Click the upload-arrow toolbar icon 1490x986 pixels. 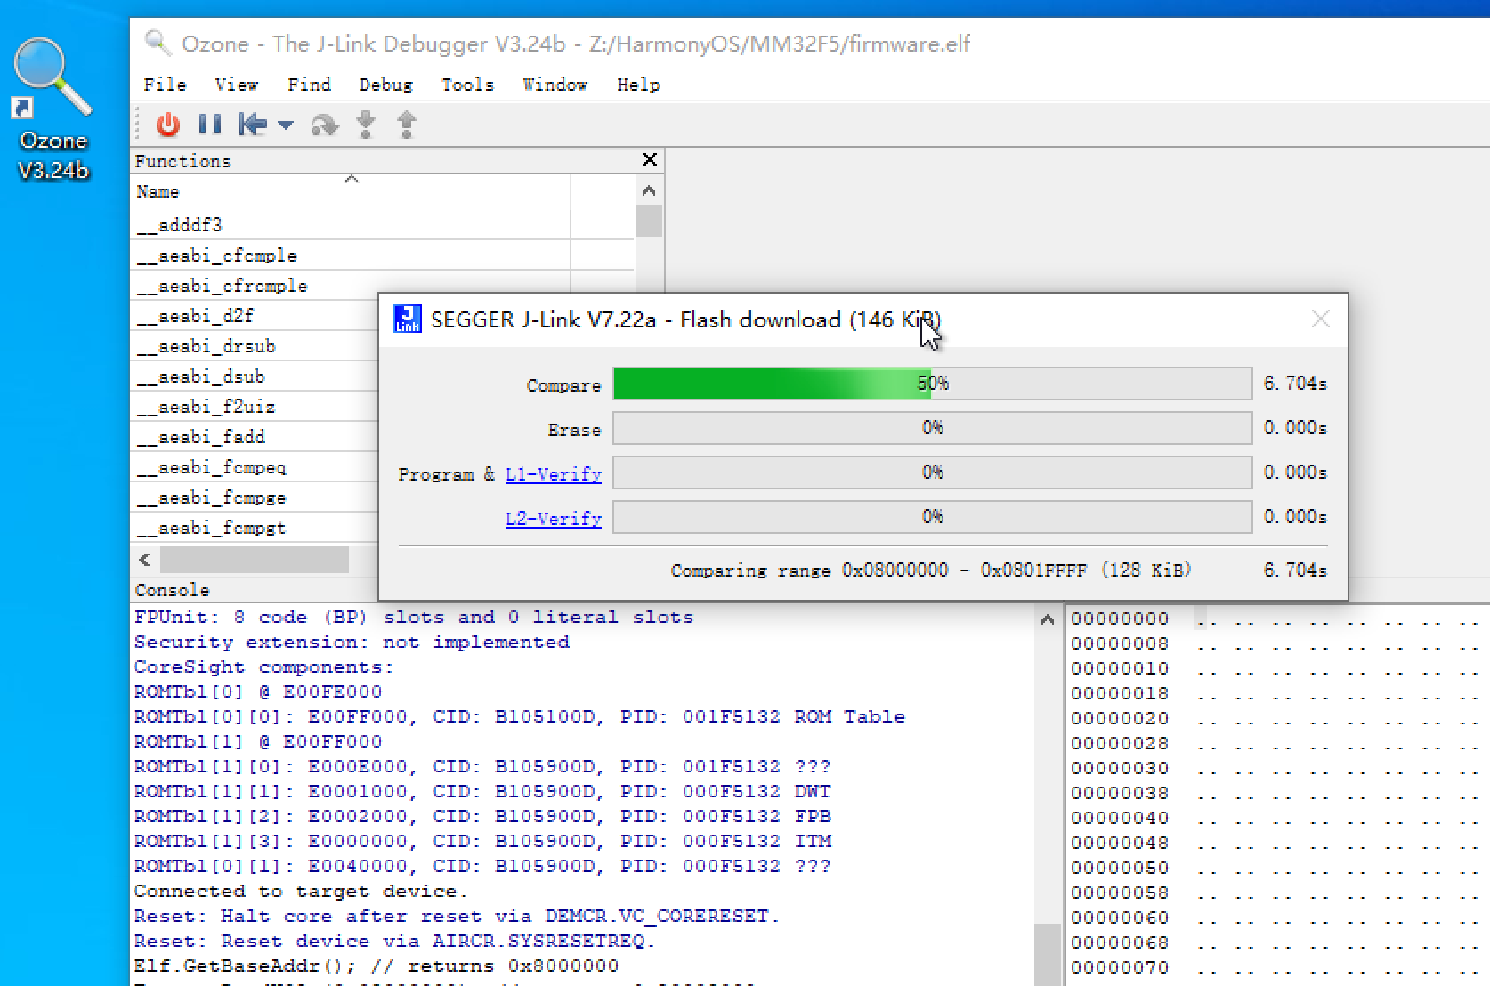pyautogui.click(x=406, y=125)
